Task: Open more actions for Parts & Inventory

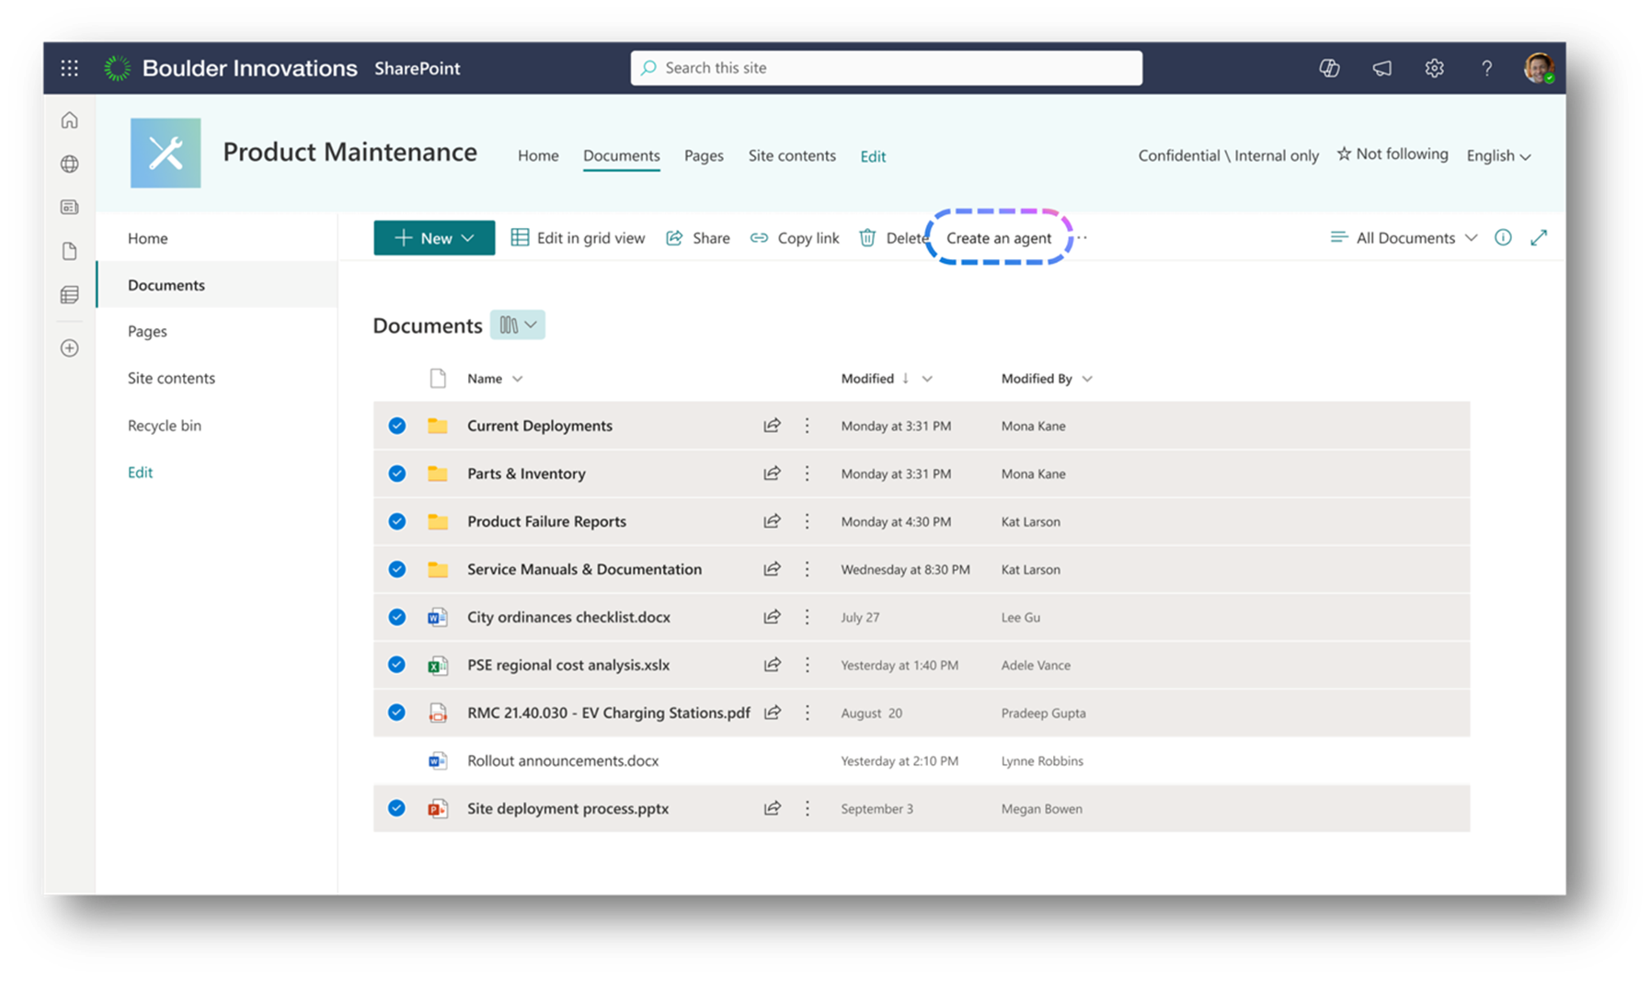Action: point(808,473)
